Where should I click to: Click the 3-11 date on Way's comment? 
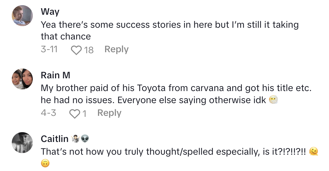[49, 50]
